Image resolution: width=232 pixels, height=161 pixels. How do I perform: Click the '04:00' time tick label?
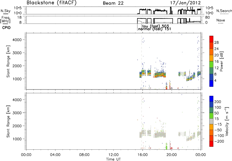(55, 155)
